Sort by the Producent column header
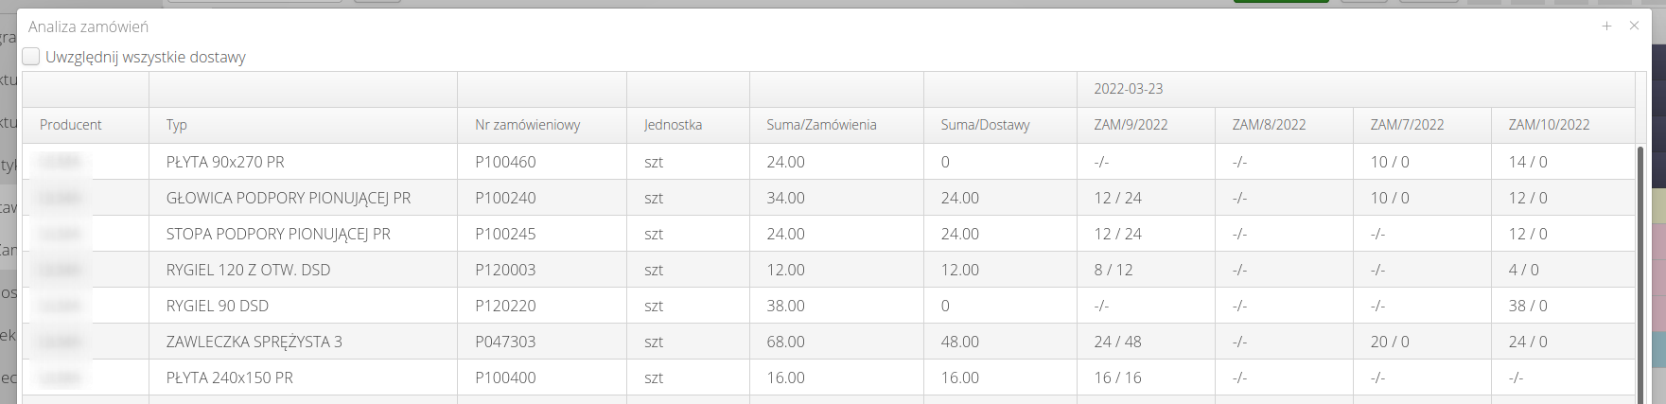 71,125
